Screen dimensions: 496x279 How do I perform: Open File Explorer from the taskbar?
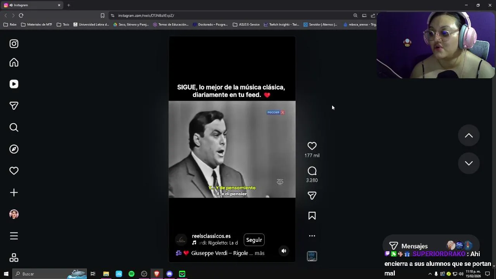point(106,274)
